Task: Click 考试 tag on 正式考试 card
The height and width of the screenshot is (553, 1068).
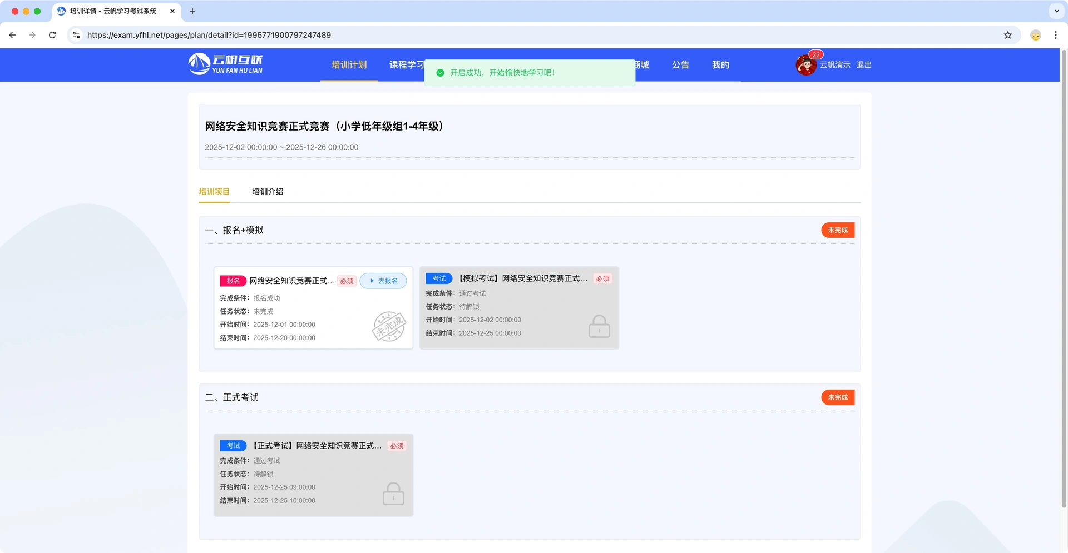Action: pos(233,446)
